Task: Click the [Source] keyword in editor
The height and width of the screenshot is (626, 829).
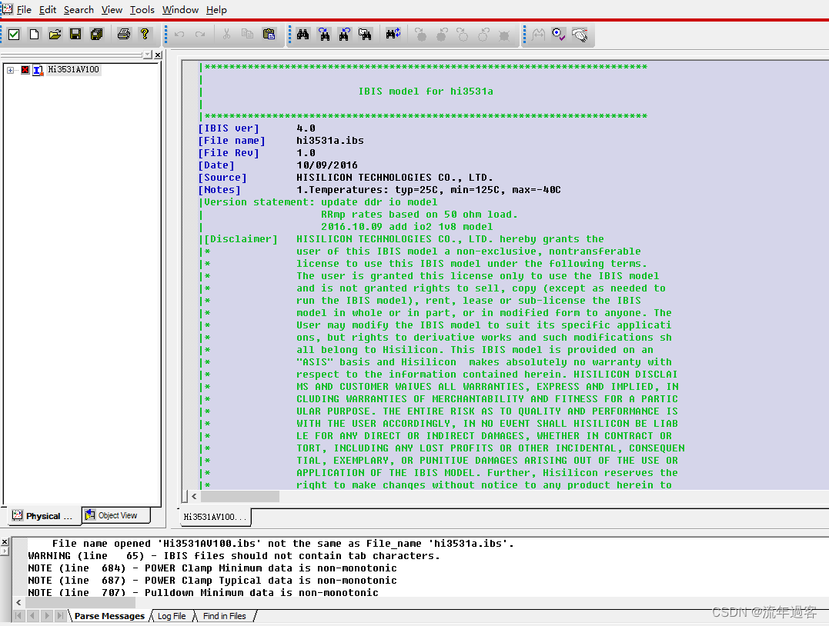Action: [222, 178]
